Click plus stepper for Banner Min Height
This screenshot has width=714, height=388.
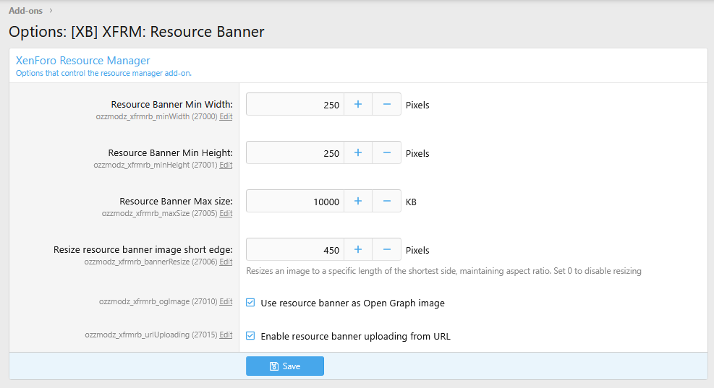pos(357,153)
